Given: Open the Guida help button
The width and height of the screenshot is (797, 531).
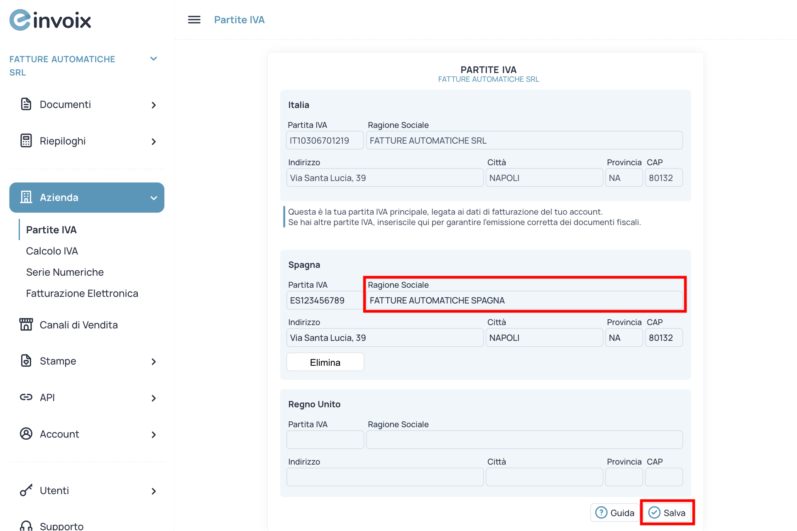Looking at the screenshot, I should pos(615,513).
